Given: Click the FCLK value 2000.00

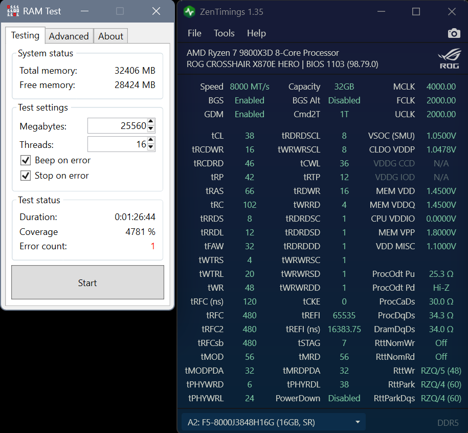Looking at the screenshot, I should tap(441, 100).
